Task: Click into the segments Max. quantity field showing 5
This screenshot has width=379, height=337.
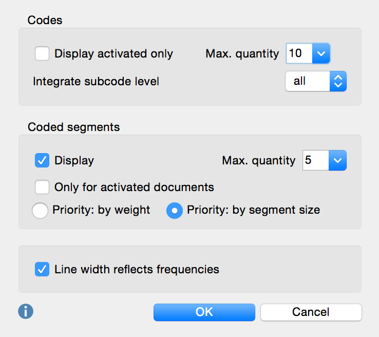Action: 316,160
